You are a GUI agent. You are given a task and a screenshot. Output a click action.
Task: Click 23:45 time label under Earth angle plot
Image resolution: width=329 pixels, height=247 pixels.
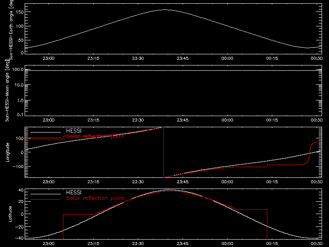click(x=183, y=58)
